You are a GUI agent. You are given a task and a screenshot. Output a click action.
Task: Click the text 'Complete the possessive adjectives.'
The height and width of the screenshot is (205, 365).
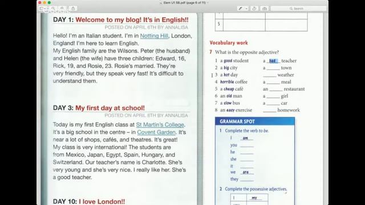point(256,189)
